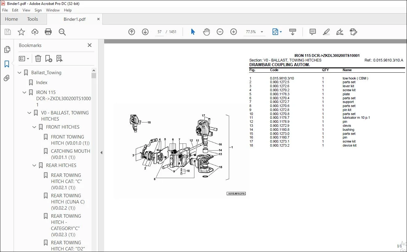
Task: Open the Sign document tool
Action: [x=340, y=32]
